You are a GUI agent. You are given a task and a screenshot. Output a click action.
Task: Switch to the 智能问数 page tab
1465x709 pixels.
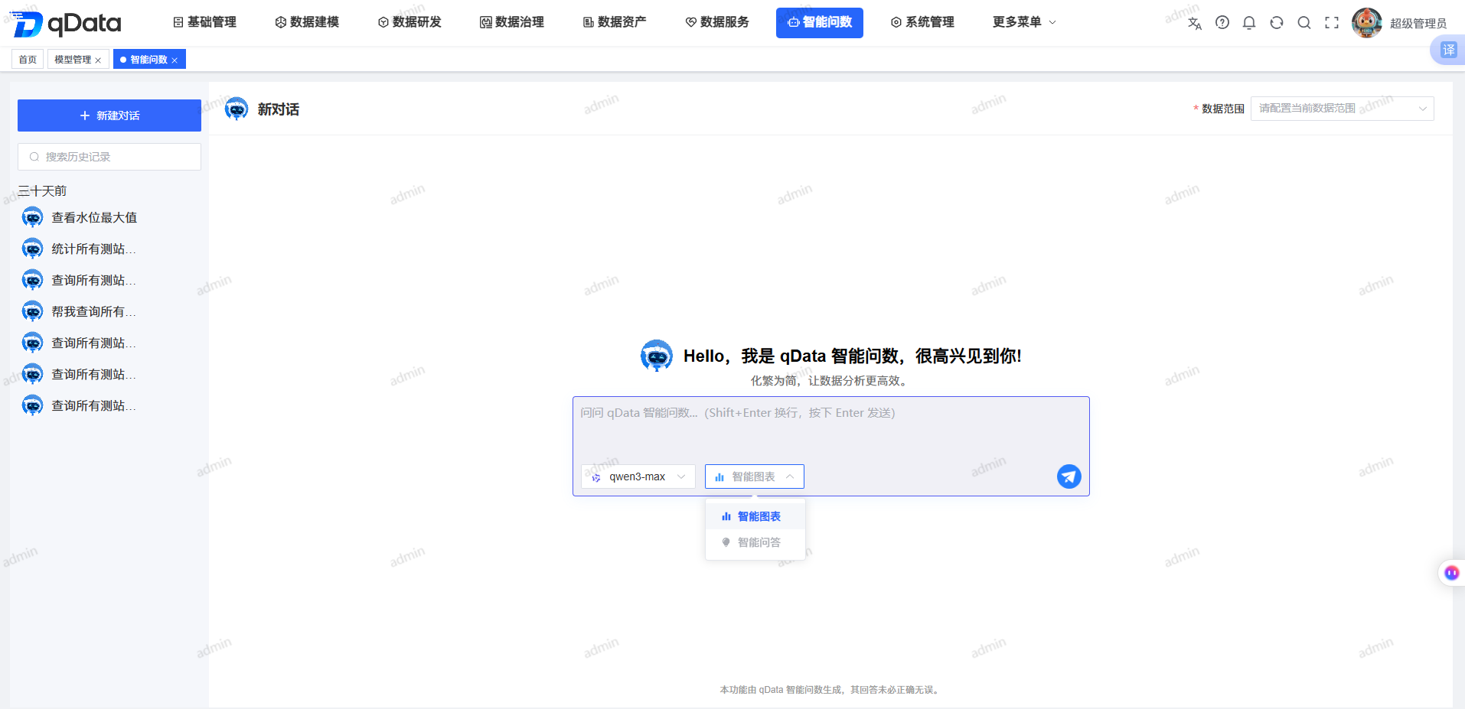click(x=148, y=59)
